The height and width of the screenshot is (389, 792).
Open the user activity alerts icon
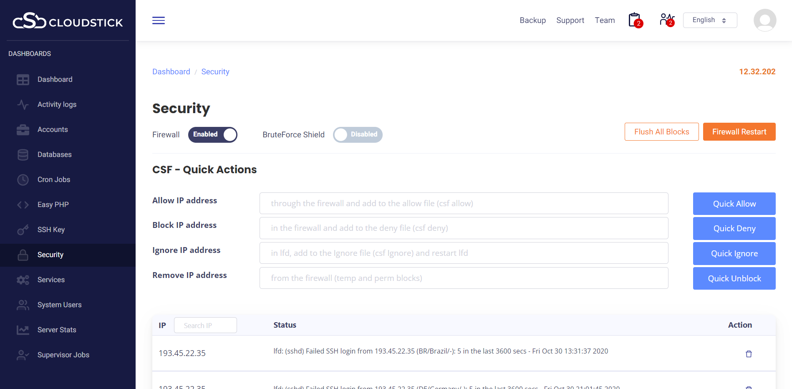click(x=666, y=20)
